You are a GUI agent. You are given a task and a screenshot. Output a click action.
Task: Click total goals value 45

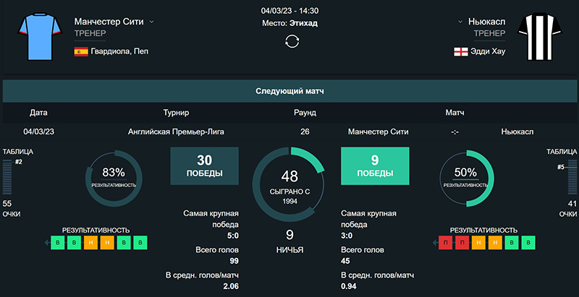(x=346, y=261)
